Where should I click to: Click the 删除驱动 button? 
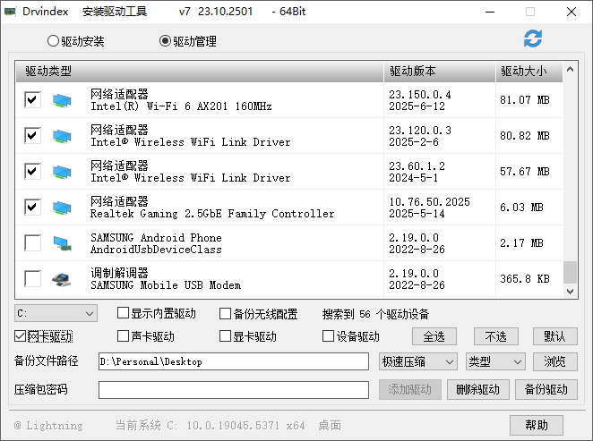tap(478, 389)
